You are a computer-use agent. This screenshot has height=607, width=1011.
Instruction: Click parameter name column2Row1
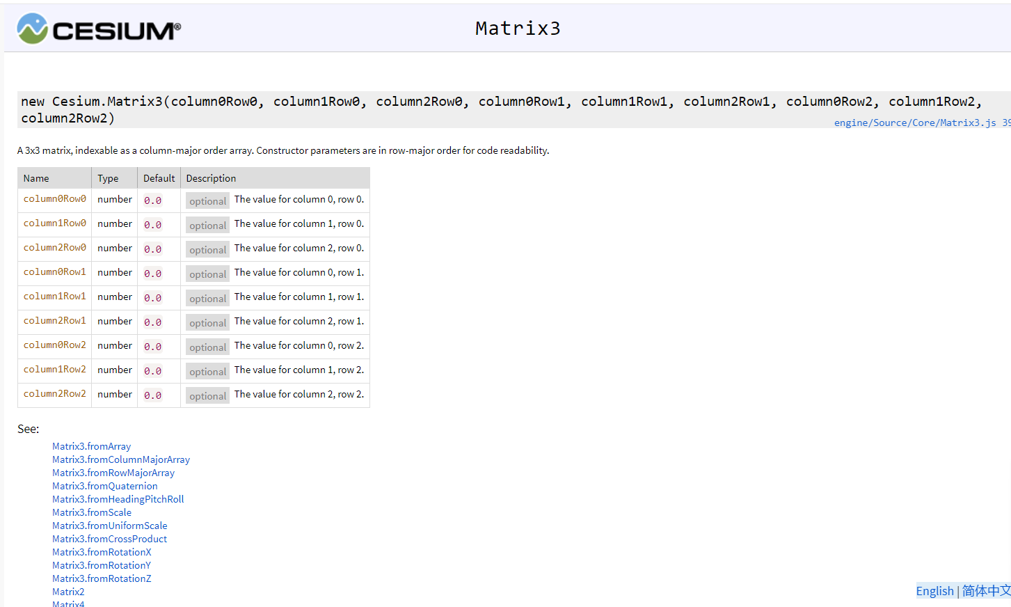[x=55, y=321]
